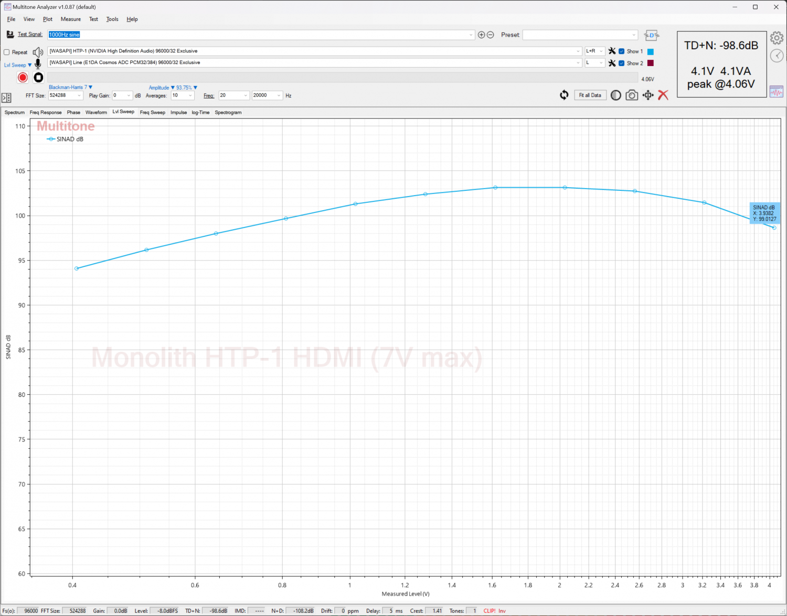Switch to the Impulse tab

178,113
